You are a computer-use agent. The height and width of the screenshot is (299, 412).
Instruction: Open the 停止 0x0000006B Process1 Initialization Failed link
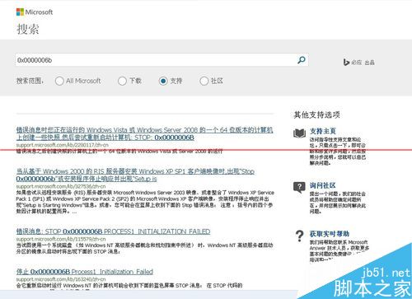tap(85, 272)
